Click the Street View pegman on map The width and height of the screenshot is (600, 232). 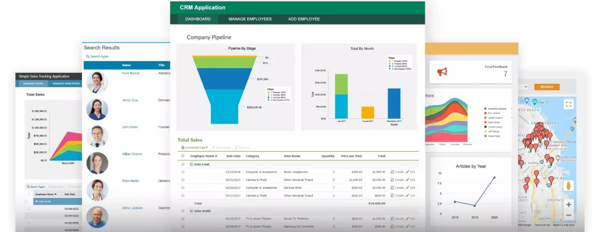click(568, 186)
